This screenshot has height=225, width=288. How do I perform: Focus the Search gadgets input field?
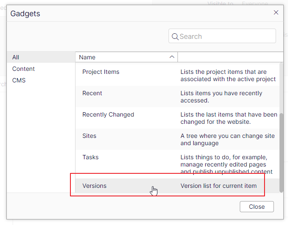point(226,37)
